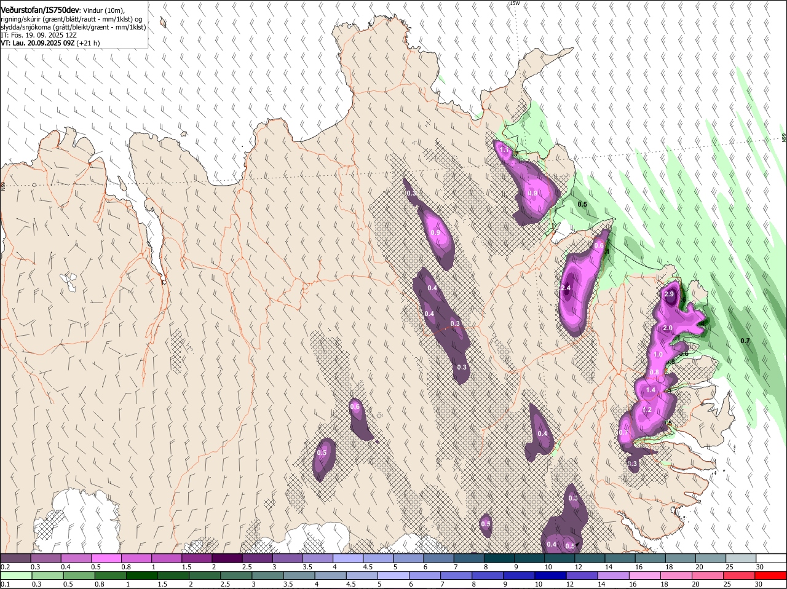Pick the dark teal 8–9 snow legend swatch

[499, 558]
